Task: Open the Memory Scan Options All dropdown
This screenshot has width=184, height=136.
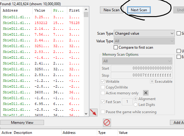Action: [x=137, y=61]
